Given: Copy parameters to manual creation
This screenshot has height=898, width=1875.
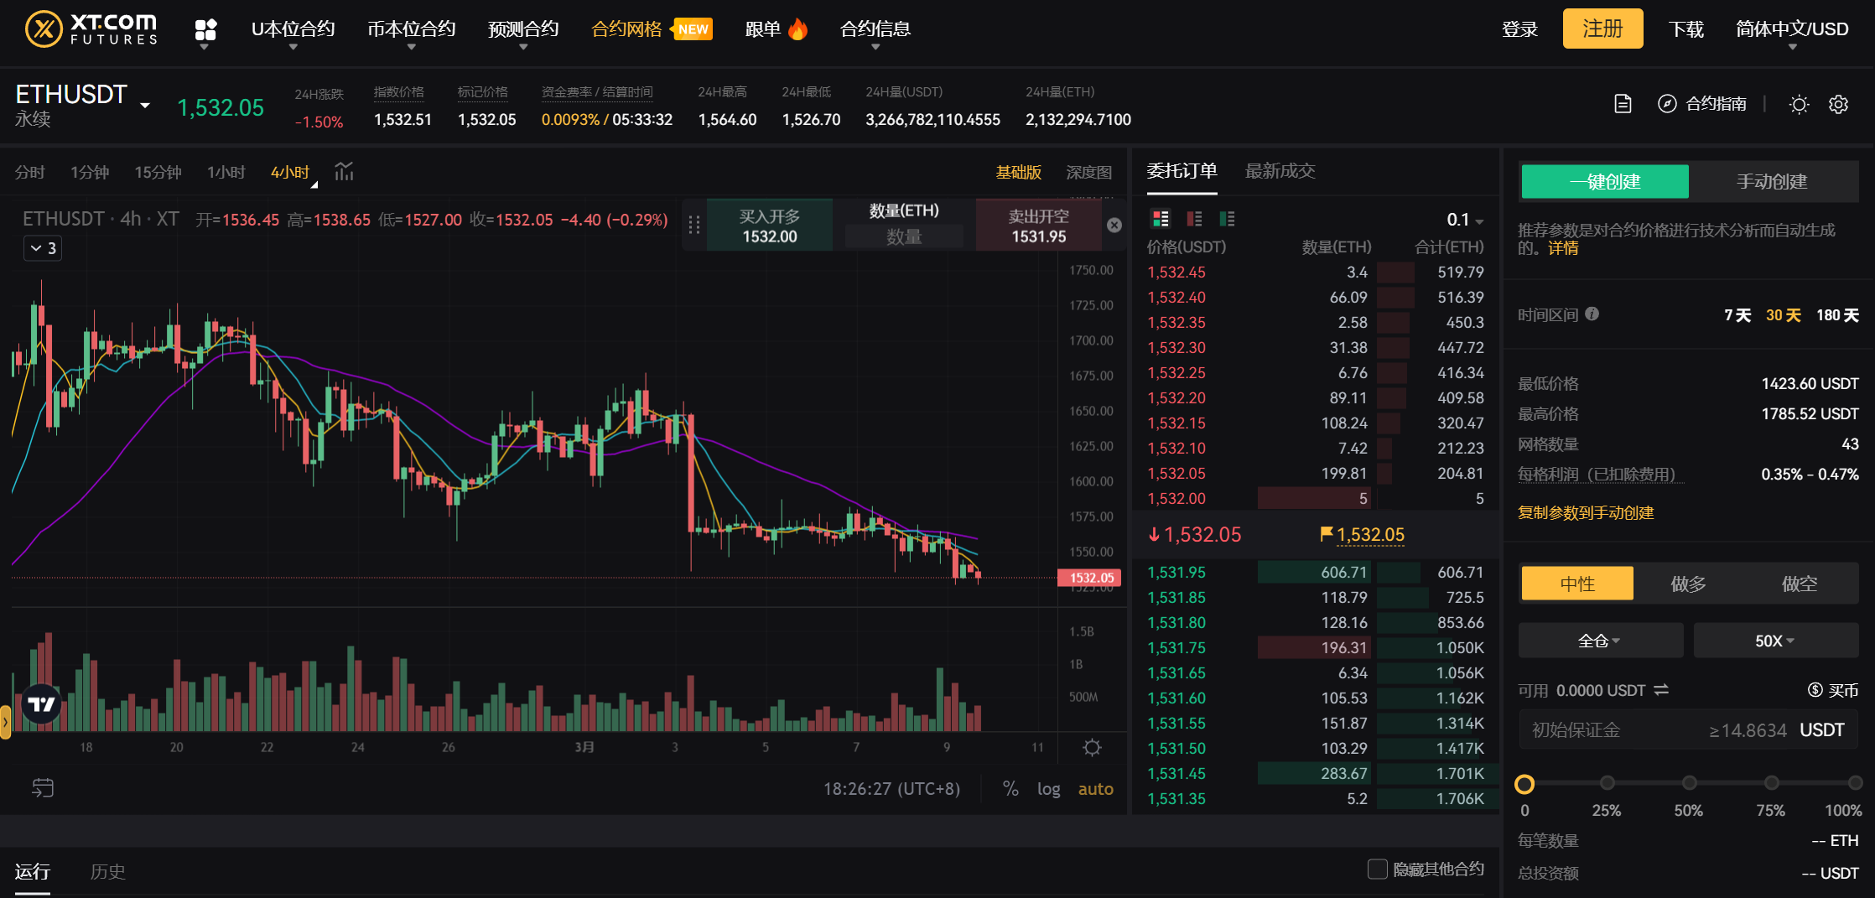Looking at the screenshot, I should pyautogui.click(x=1585, y=512).
